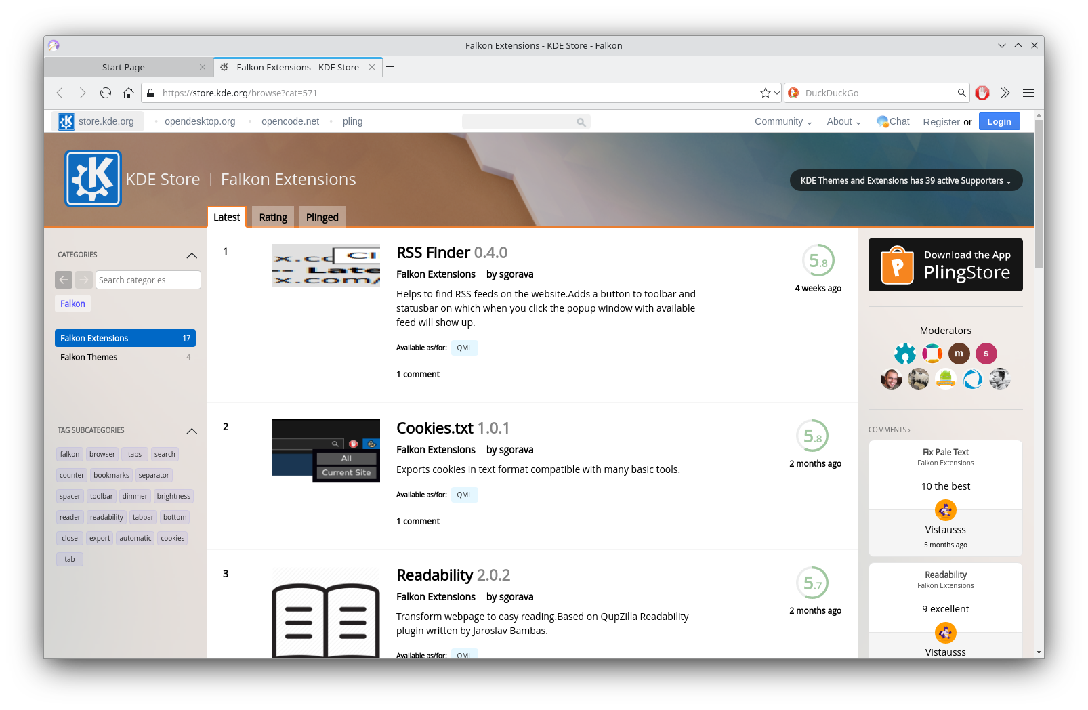Open the Readability open-book thumbnail
The image size is (1088, 710).
point(326,613)
